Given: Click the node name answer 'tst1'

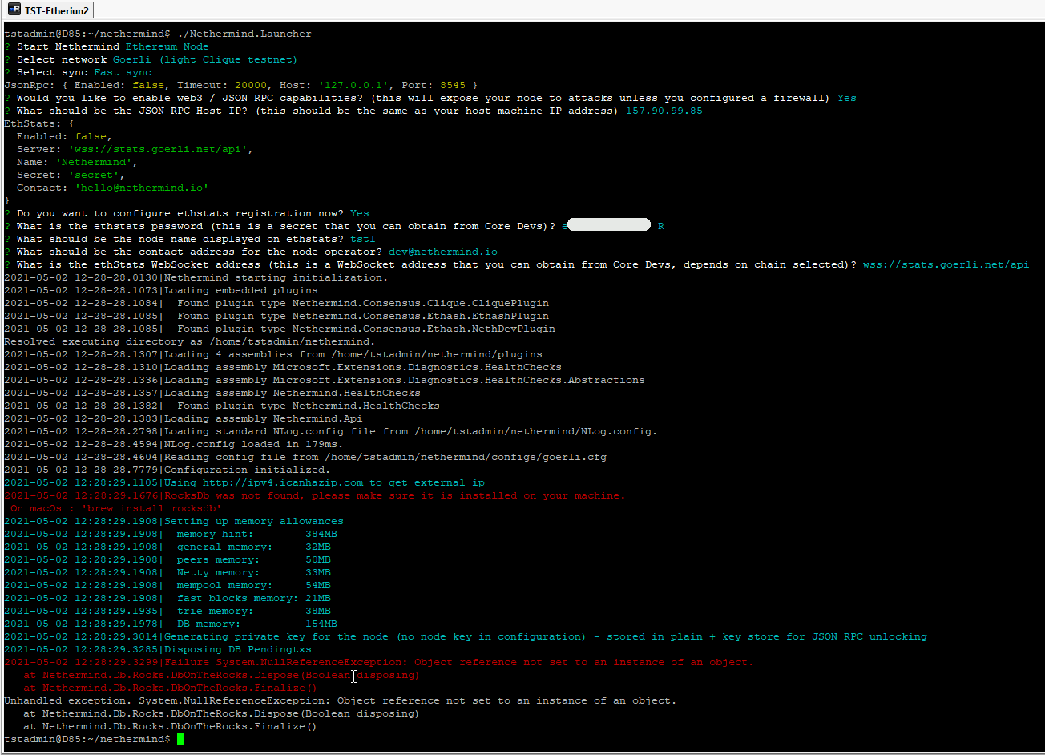Looking at the screenshot, I should click(363, 239).
